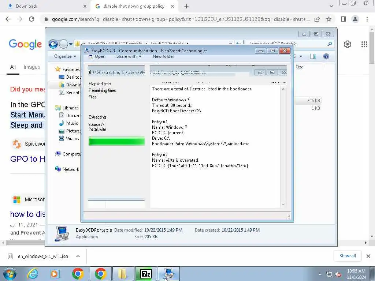Open download item options chevron
This screenshot has height=281, width=375.
point(78,256)
